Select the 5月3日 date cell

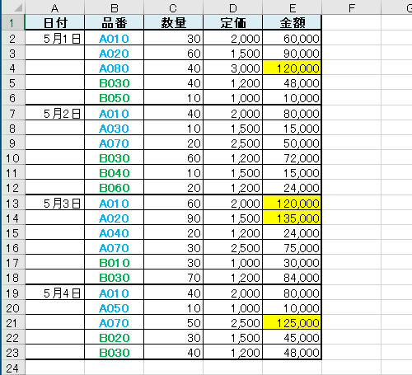tap(54, 203)
